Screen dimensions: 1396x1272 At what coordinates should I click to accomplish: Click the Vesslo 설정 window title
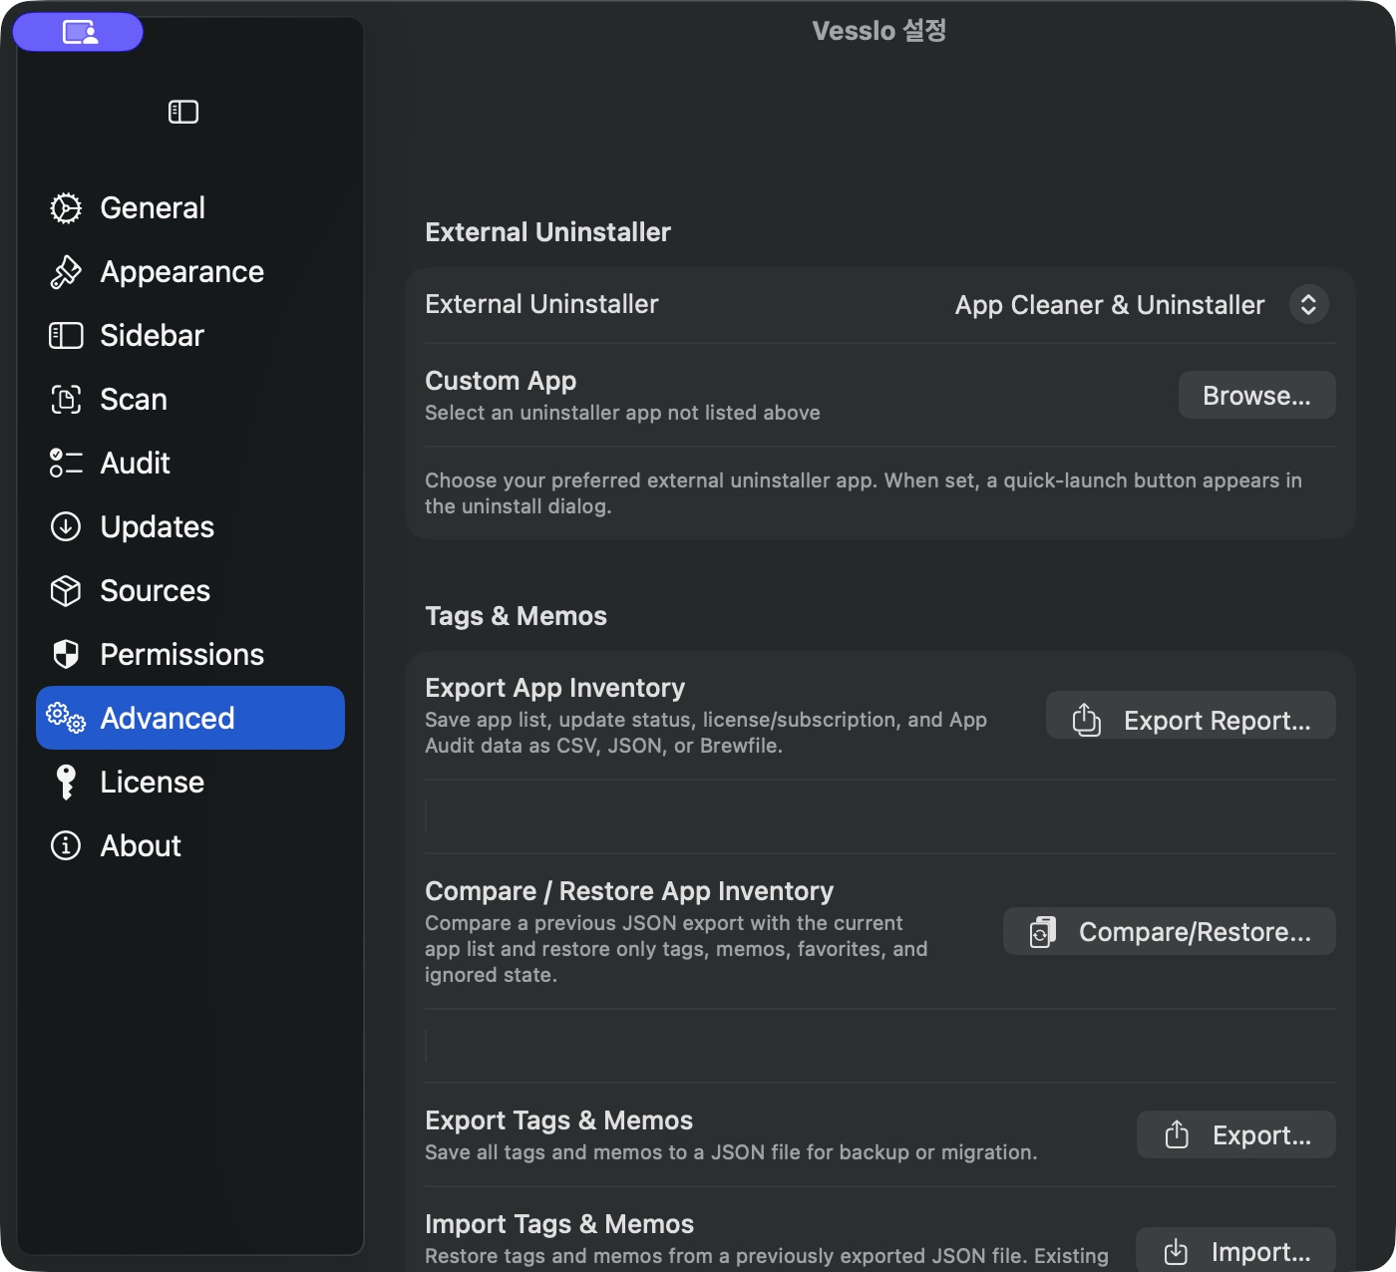pyautogui.click(x=878, y=31)
